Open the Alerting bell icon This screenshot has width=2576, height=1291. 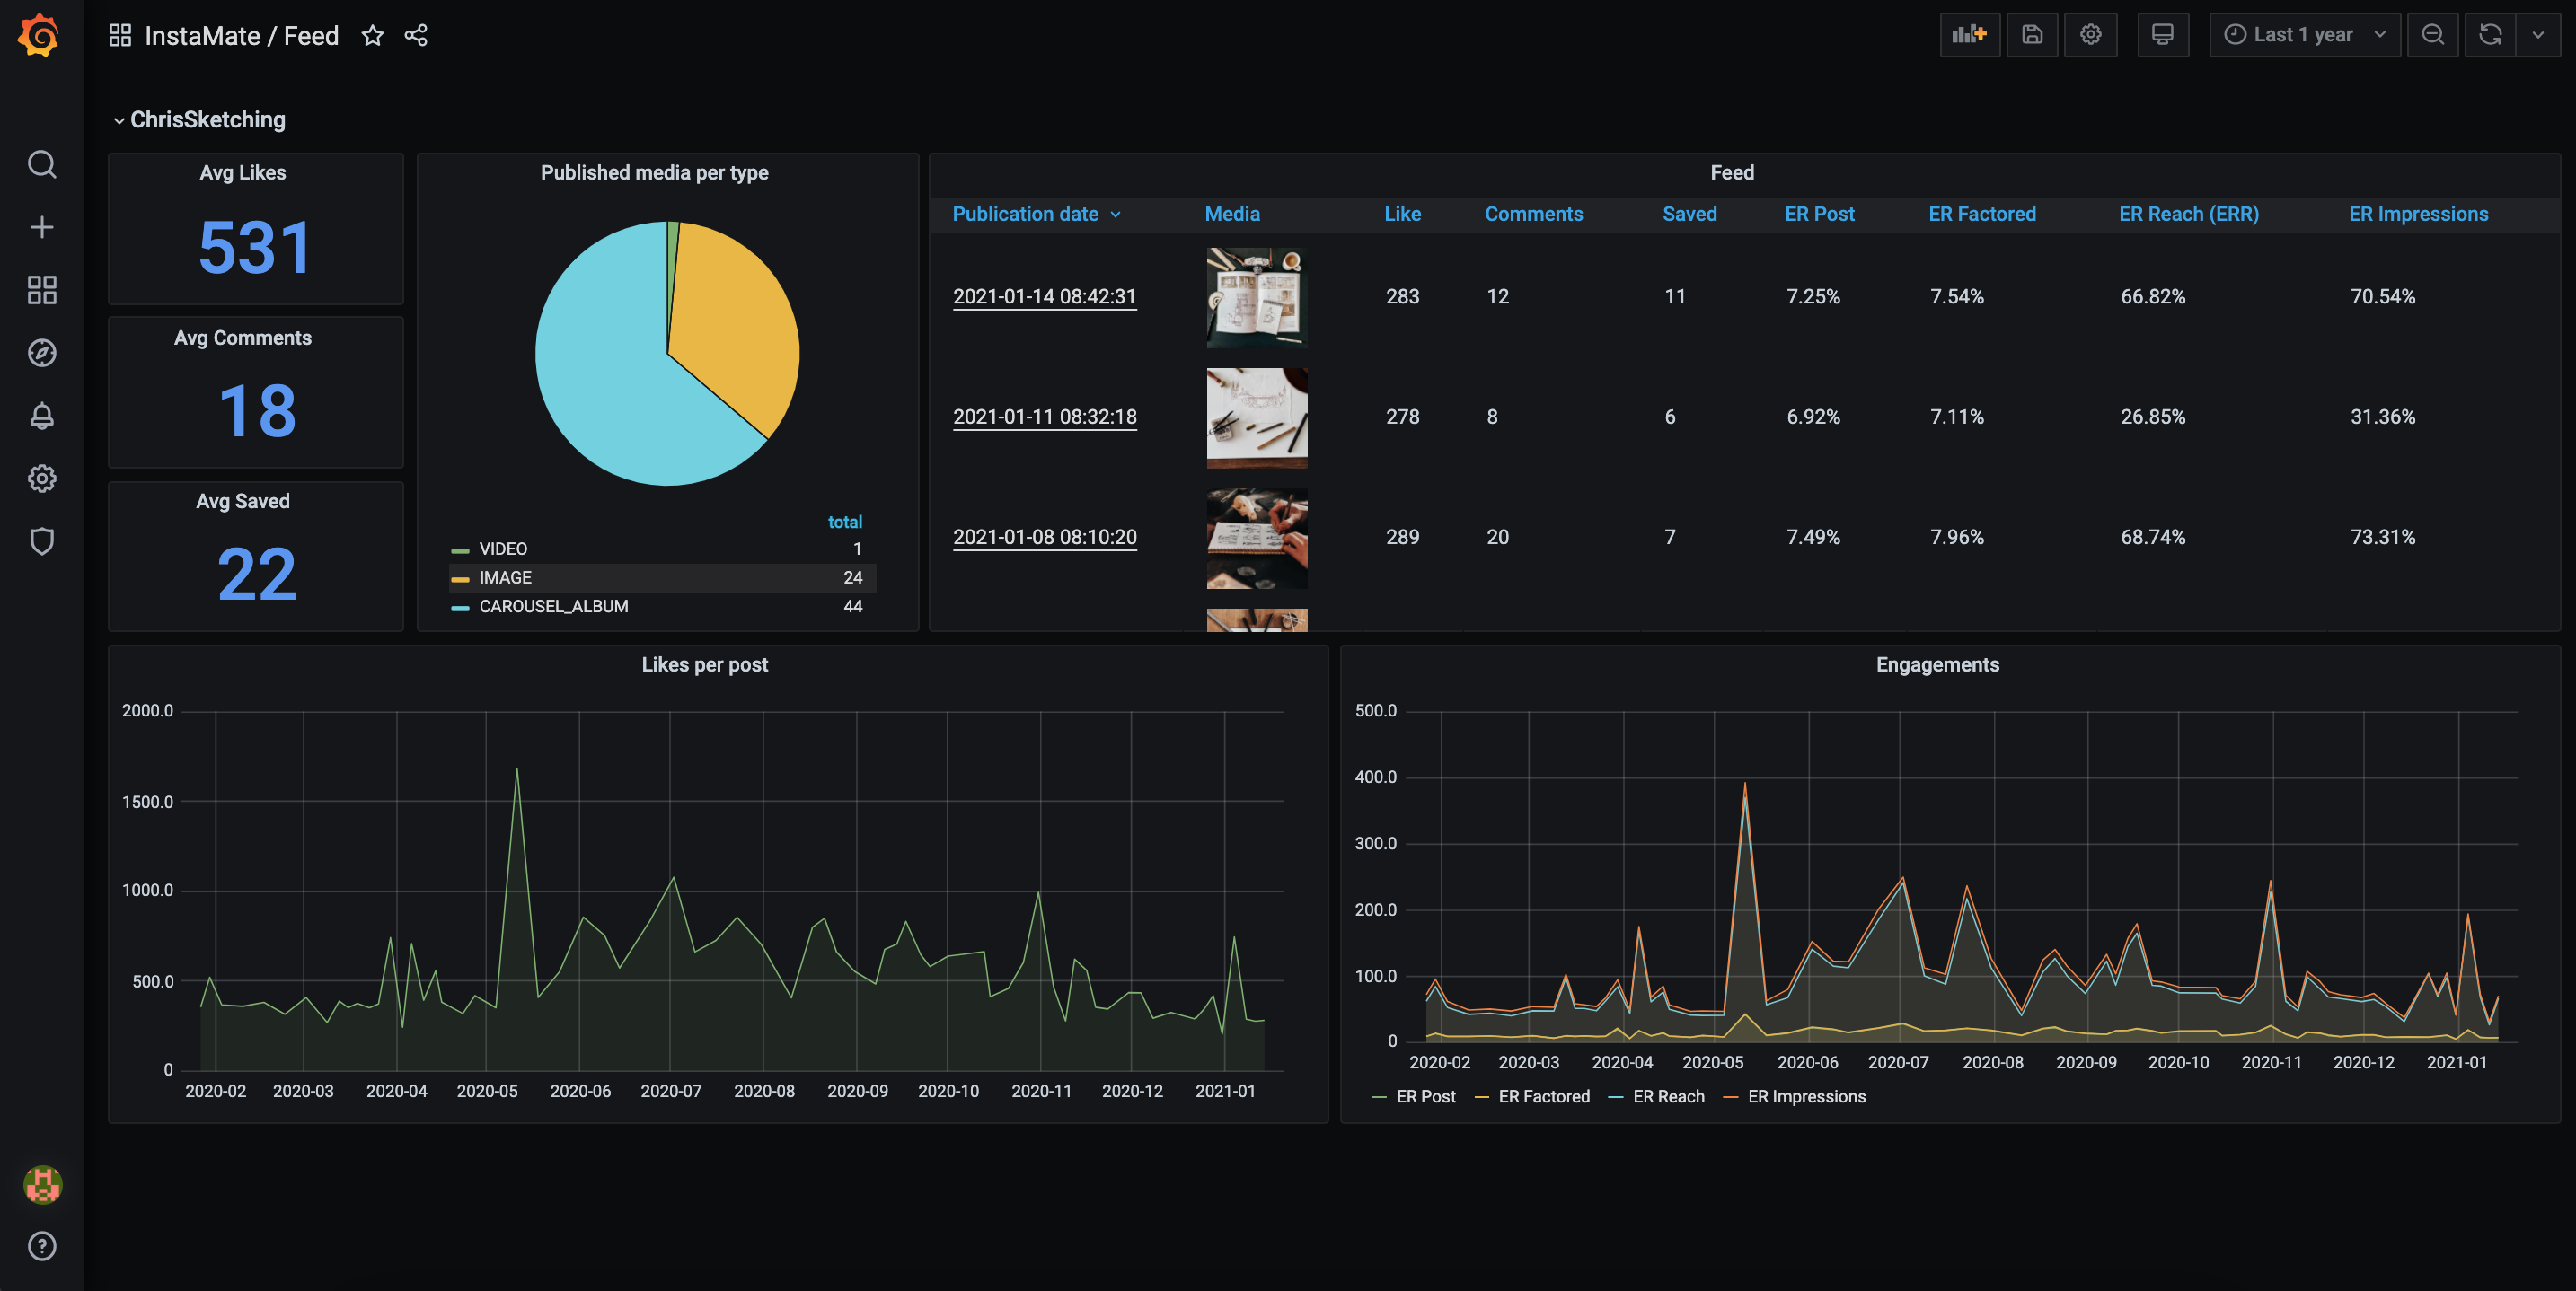click(x=41, y=416)
